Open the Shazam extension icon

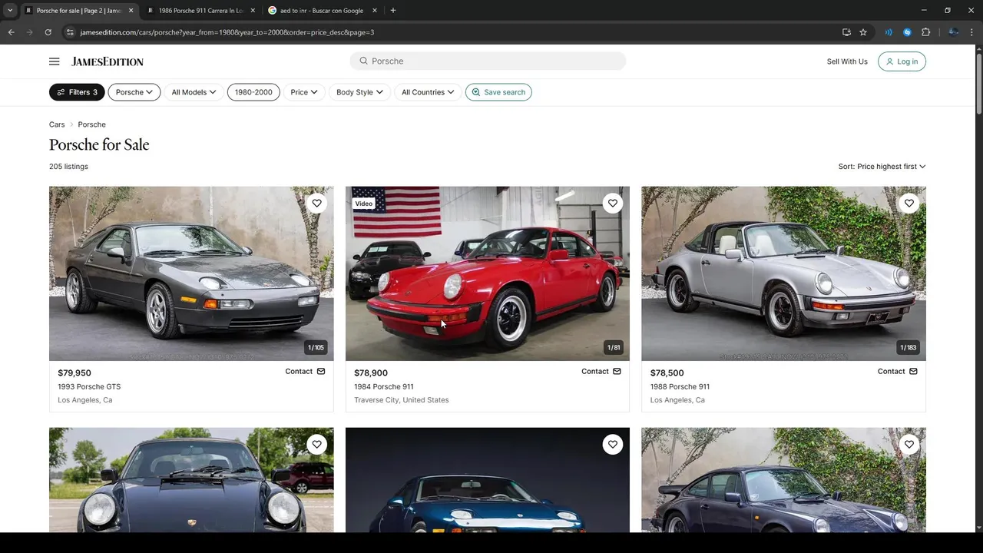point(907,32)
